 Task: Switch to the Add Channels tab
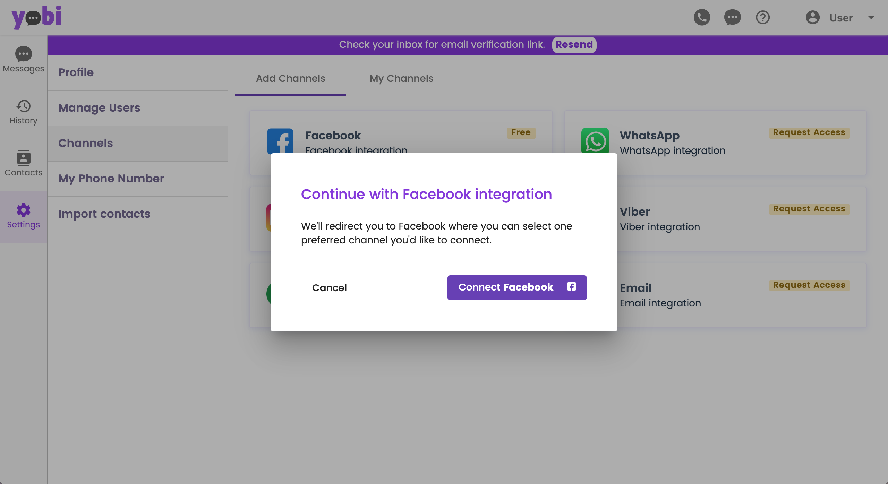tap(291, 79)
